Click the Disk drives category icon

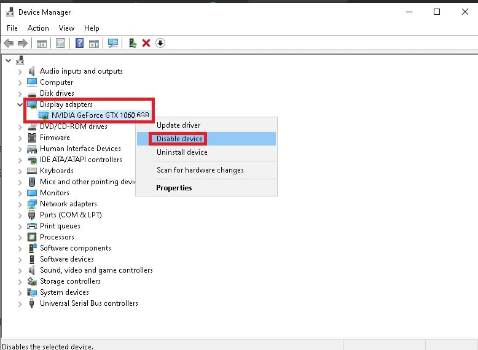pyautogui.click(x=32, y=94)
